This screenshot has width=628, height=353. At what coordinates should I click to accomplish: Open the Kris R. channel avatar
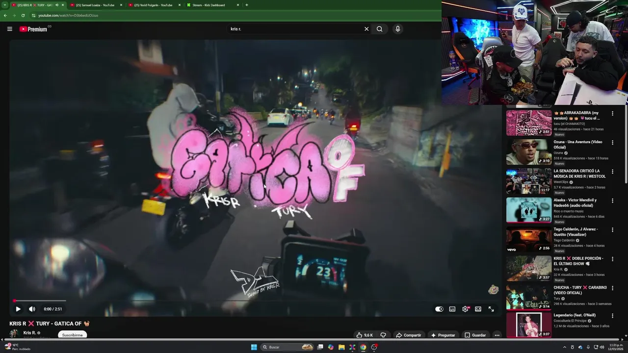tap(14, 334)
